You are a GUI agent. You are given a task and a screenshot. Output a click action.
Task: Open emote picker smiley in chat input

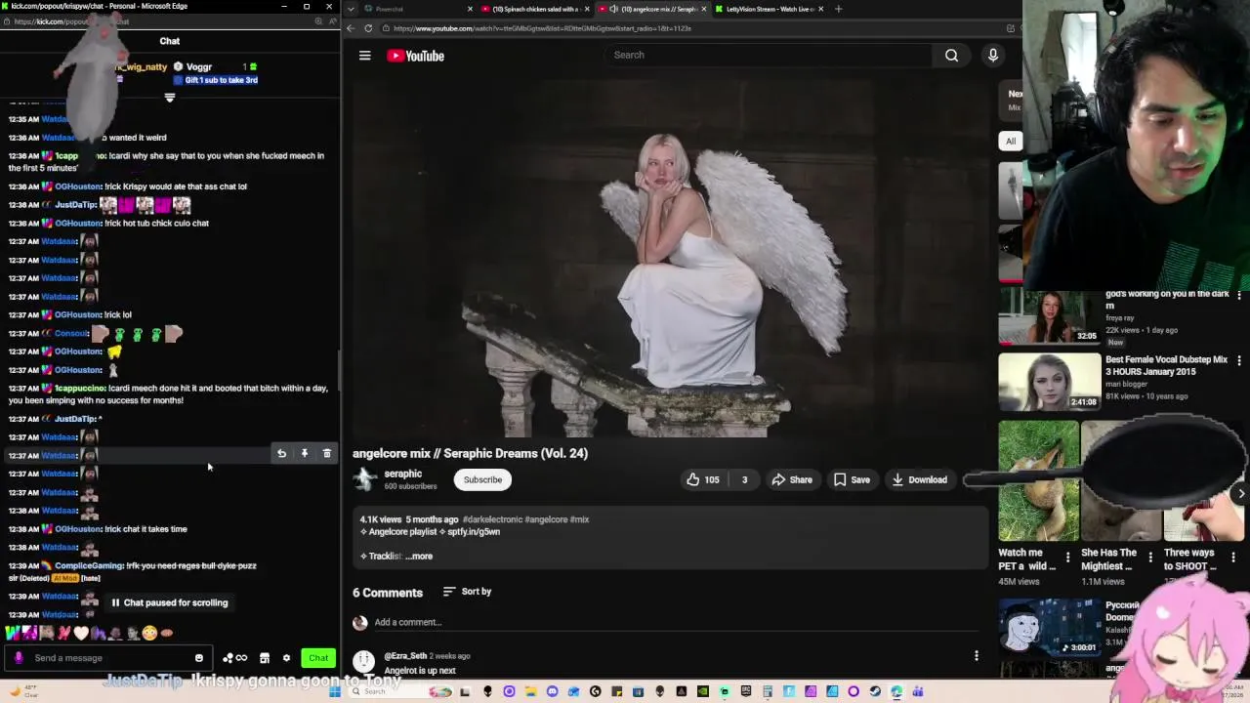click(x=199, y=658)
